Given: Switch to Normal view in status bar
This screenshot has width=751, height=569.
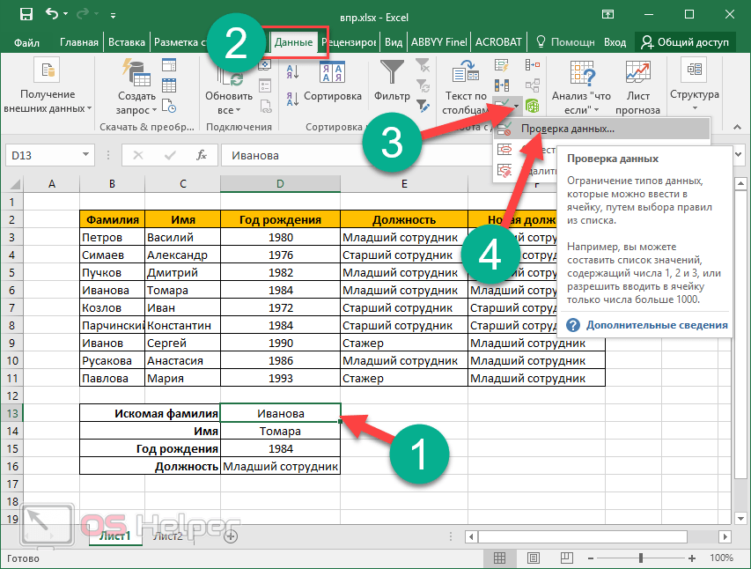Looking at the screenshot, I should point(499,558).
